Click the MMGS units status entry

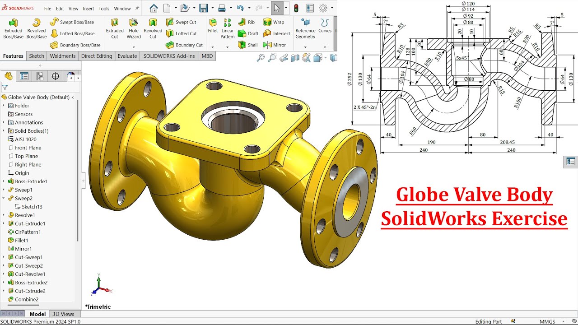(x=547, y=321)
